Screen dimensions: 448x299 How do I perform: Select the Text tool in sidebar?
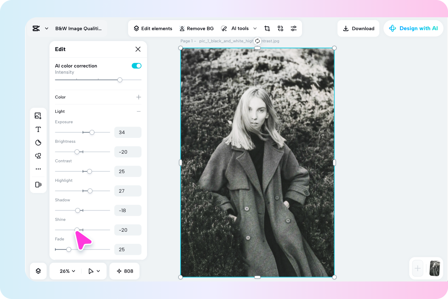[38, 129]
